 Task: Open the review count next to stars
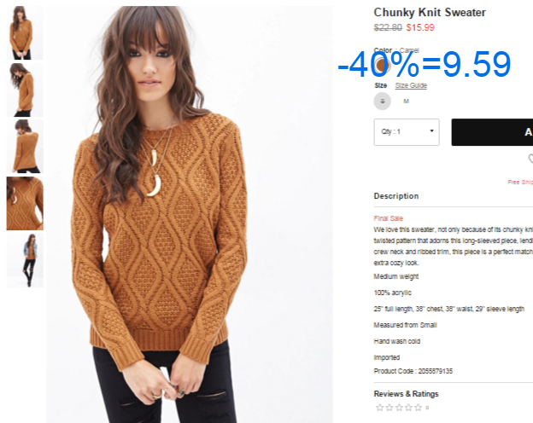click(427, 408)
